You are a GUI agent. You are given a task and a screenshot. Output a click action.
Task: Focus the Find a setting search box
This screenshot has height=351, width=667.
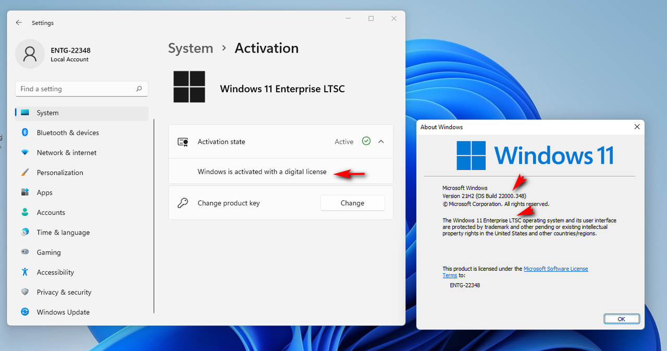point(82,89)
